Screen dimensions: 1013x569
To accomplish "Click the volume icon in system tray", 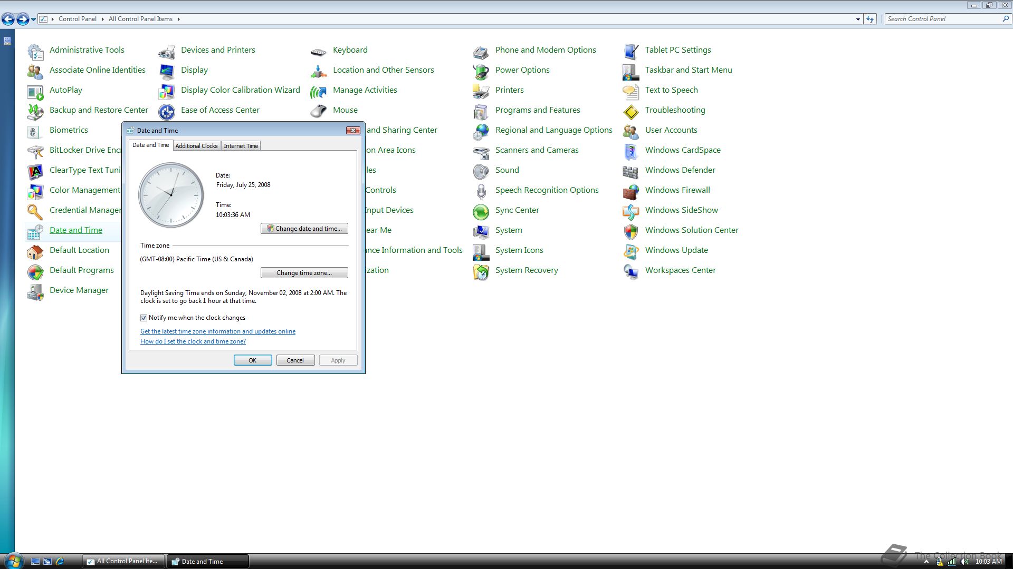I will click(964, 562).
